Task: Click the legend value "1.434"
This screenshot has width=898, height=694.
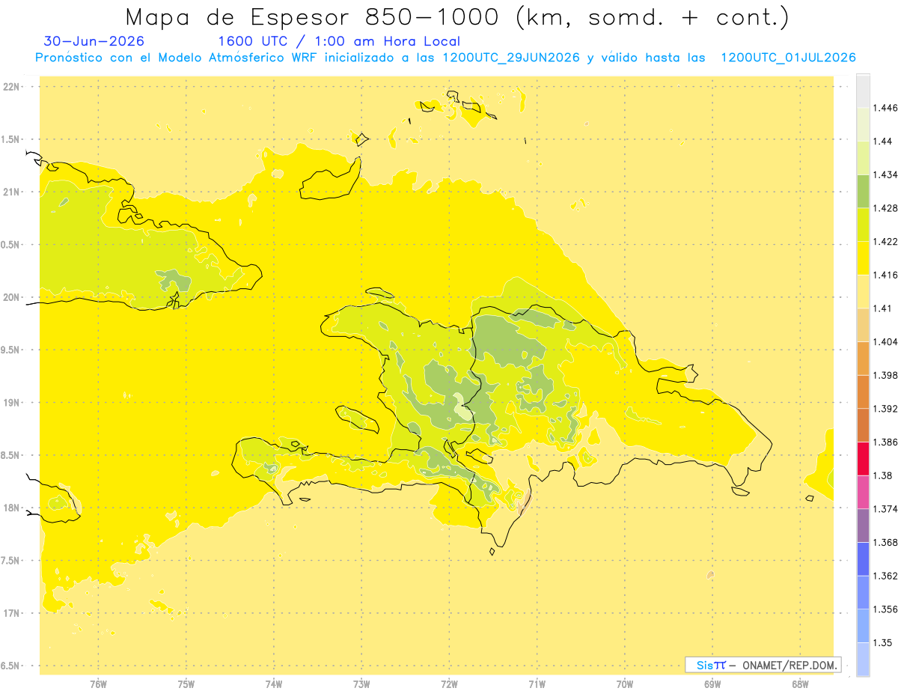Action: (885, 174)
